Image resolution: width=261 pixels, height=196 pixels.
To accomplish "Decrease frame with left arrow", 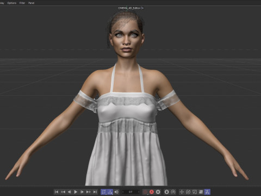I will click(123, 192).
